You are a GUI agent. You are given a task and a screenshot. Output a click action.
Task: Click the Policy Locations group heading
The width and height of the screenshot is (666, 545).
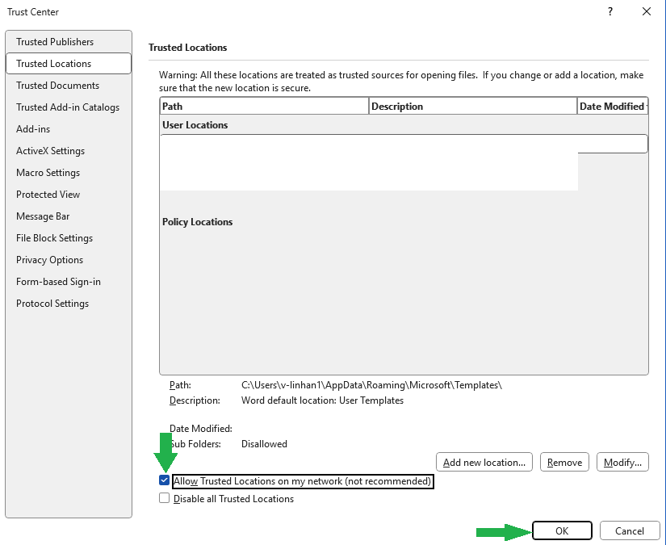[198, 222]
